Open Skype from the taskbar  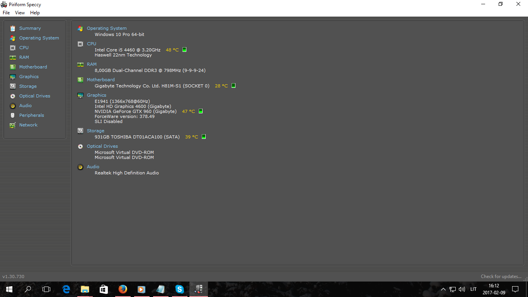point(179,289)
